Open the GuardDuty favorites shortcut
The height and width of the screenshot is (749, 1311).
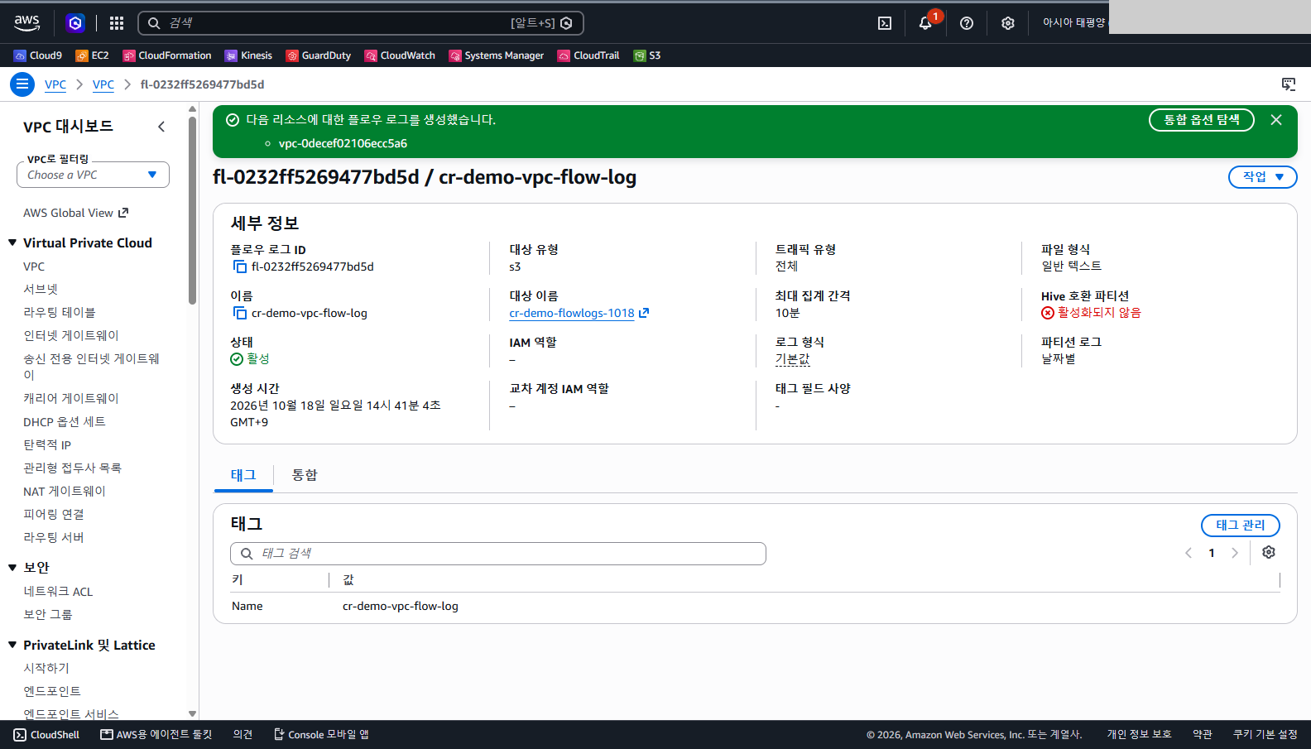pos(319,55)
